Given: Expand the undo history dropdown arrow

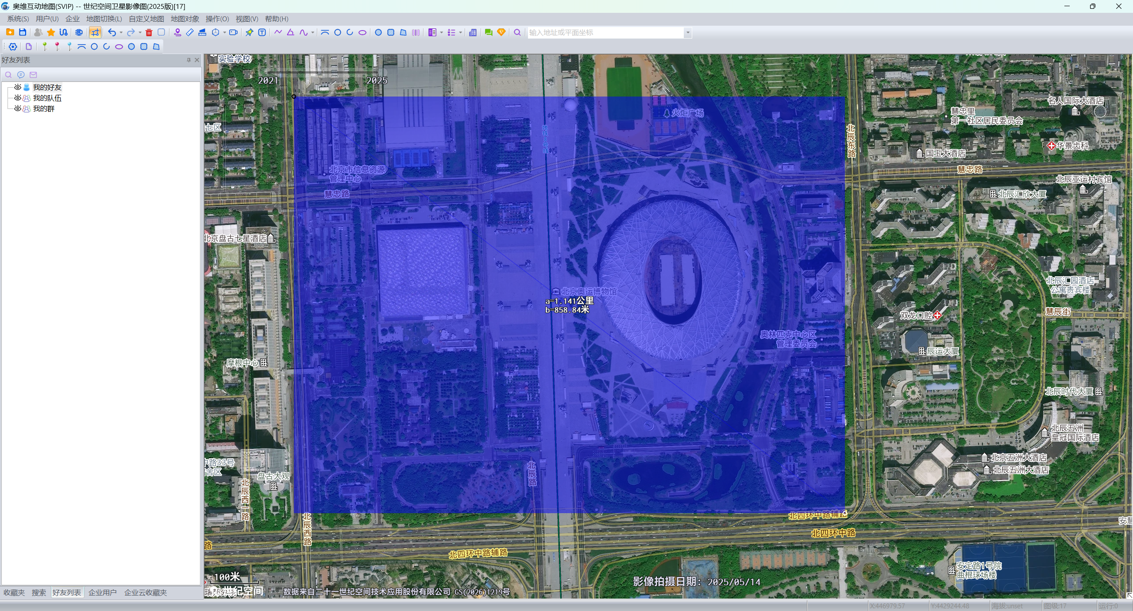Looking at the screenshot, I should click(x=121, y=32).
